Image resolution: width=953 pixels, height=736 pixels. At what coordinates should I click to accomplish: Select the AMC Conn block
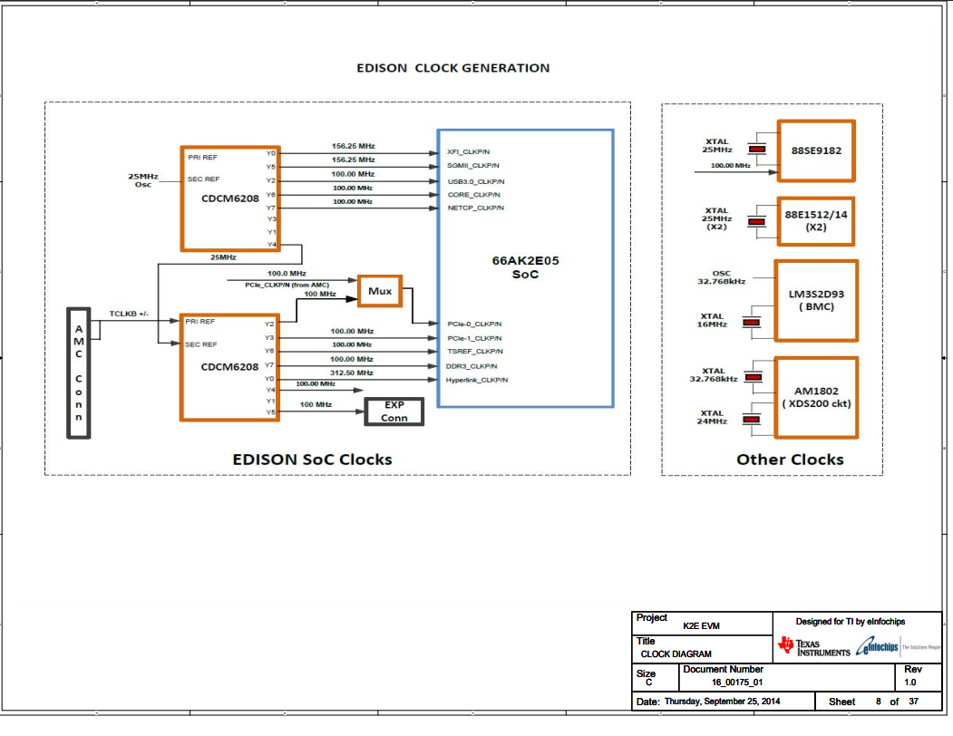coord(78,373)
